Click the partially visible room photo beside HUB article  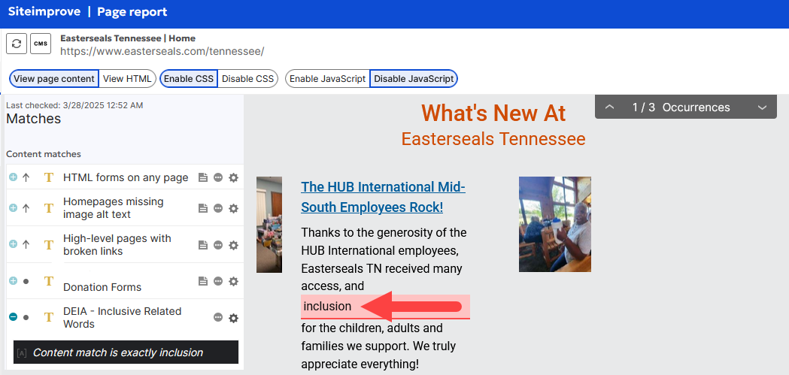coord(269,224)
